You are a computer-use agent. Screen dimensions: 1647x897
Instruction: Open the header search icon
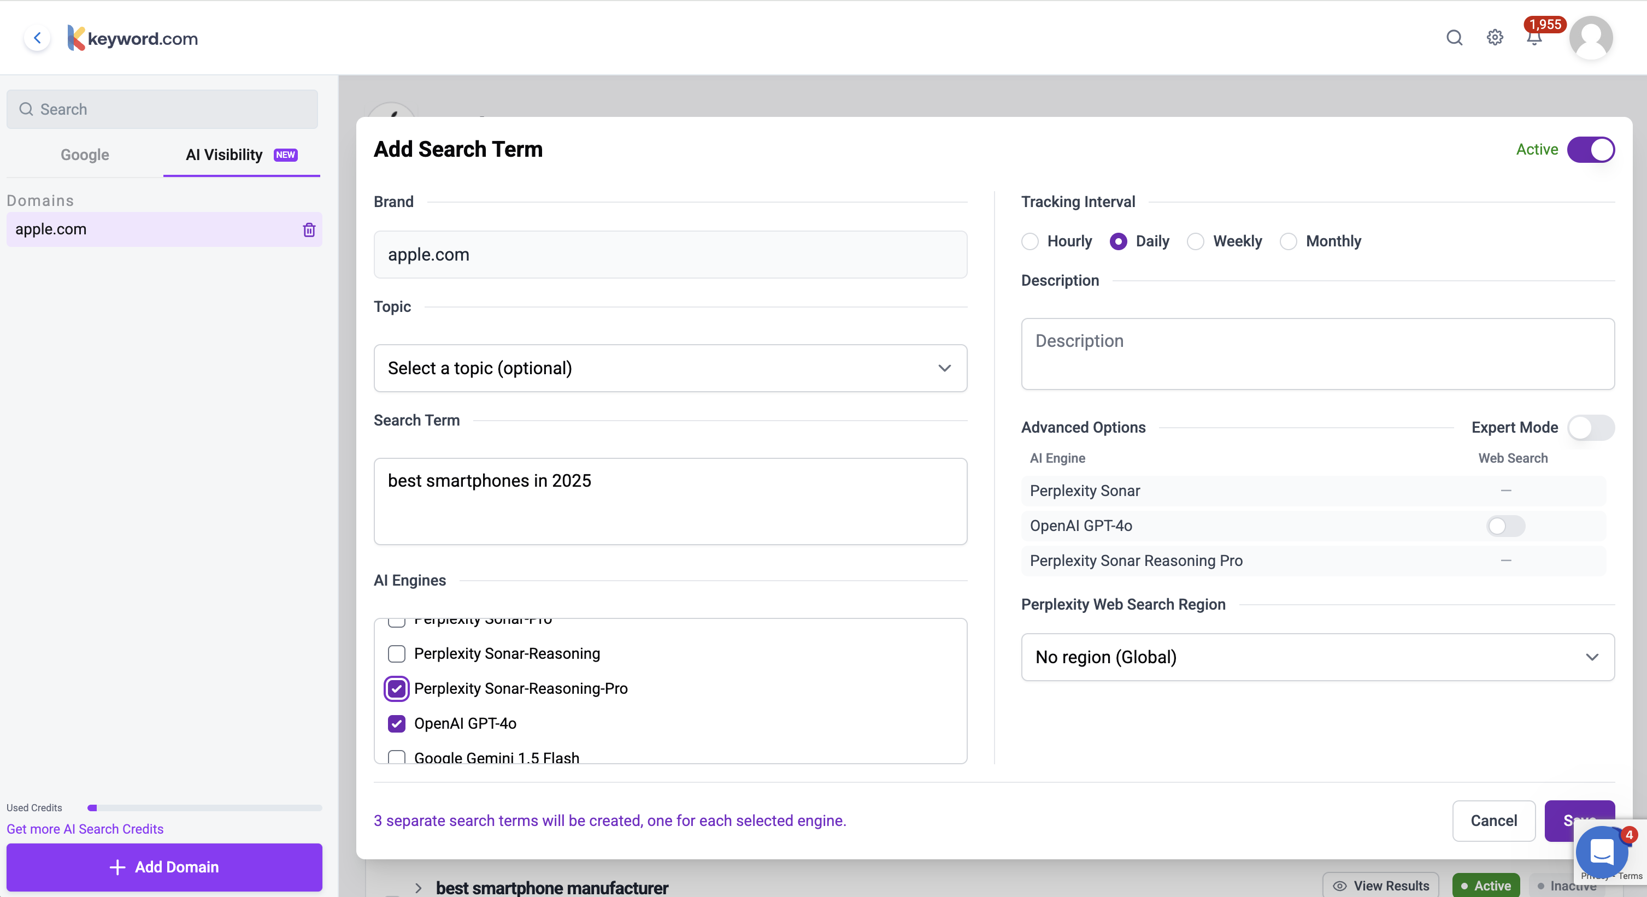point(1454,38)
